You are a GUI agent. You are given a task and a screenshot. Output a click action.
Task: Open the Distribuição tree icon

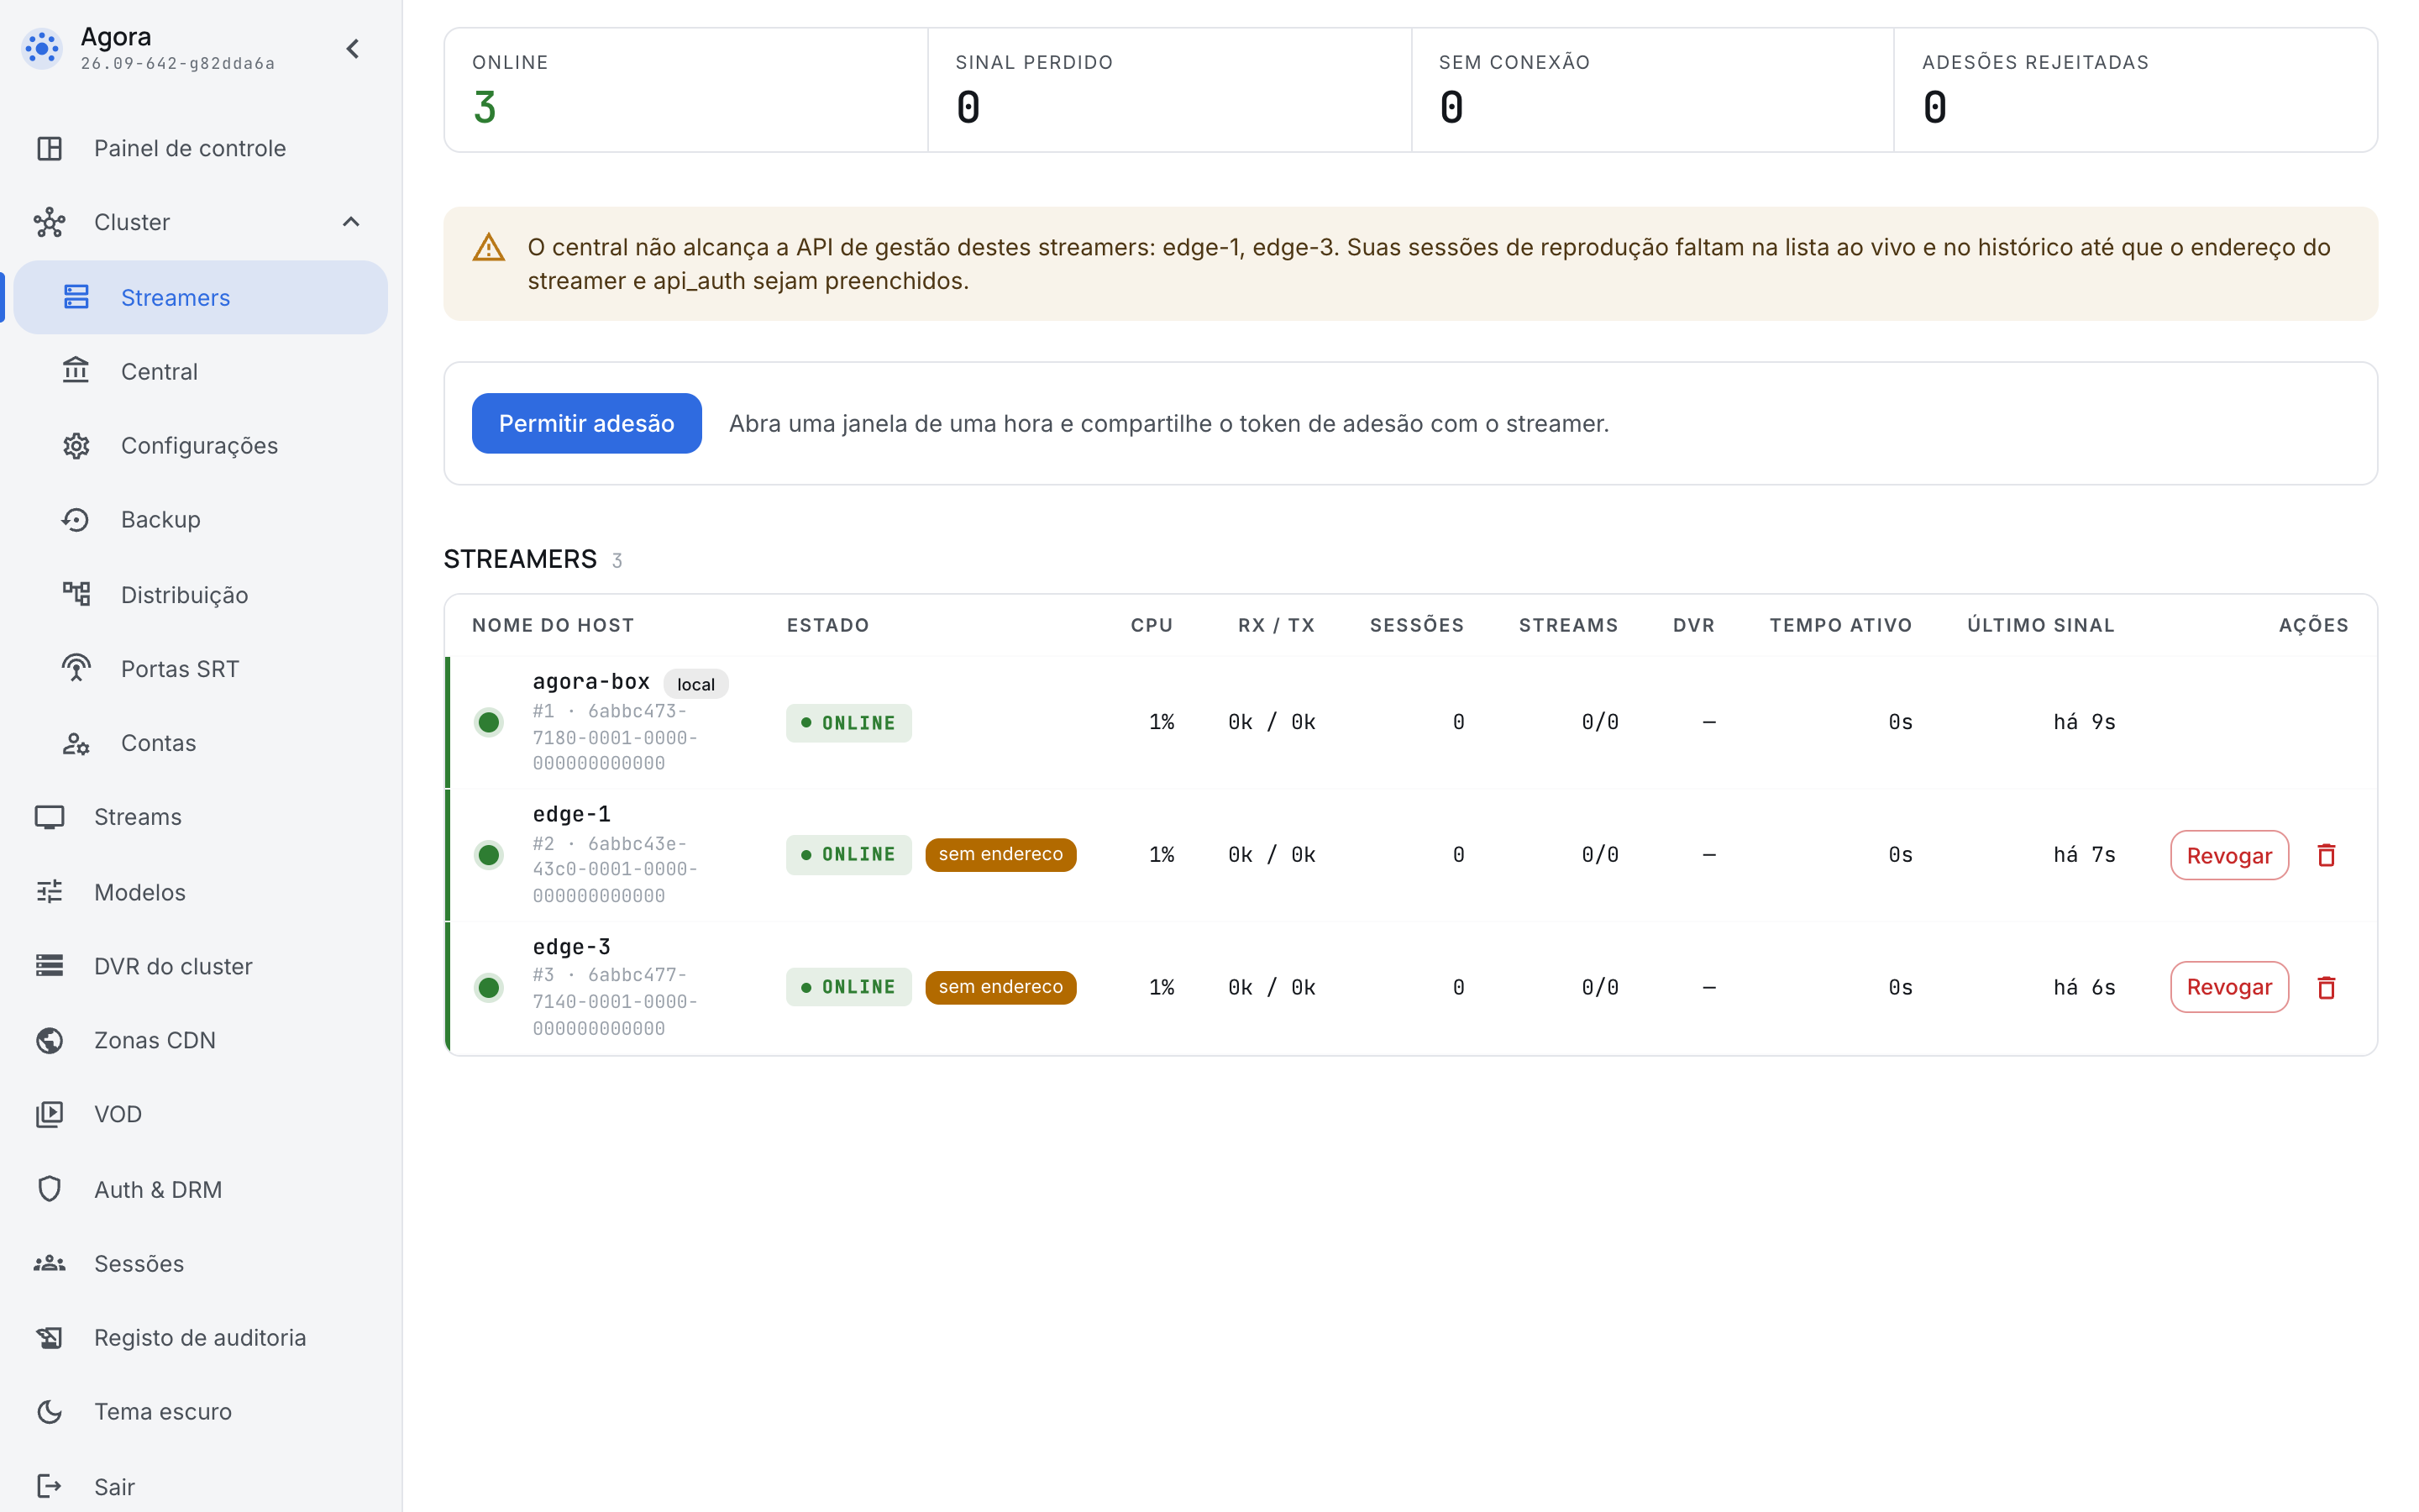point(76,594)
